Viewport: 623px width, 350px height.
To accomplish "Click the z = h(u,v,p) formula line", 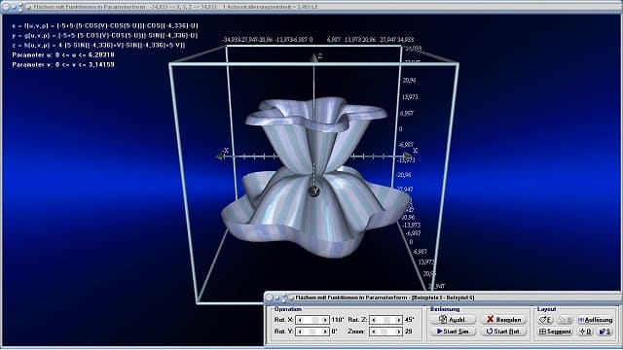I will [x=98, y=46].
